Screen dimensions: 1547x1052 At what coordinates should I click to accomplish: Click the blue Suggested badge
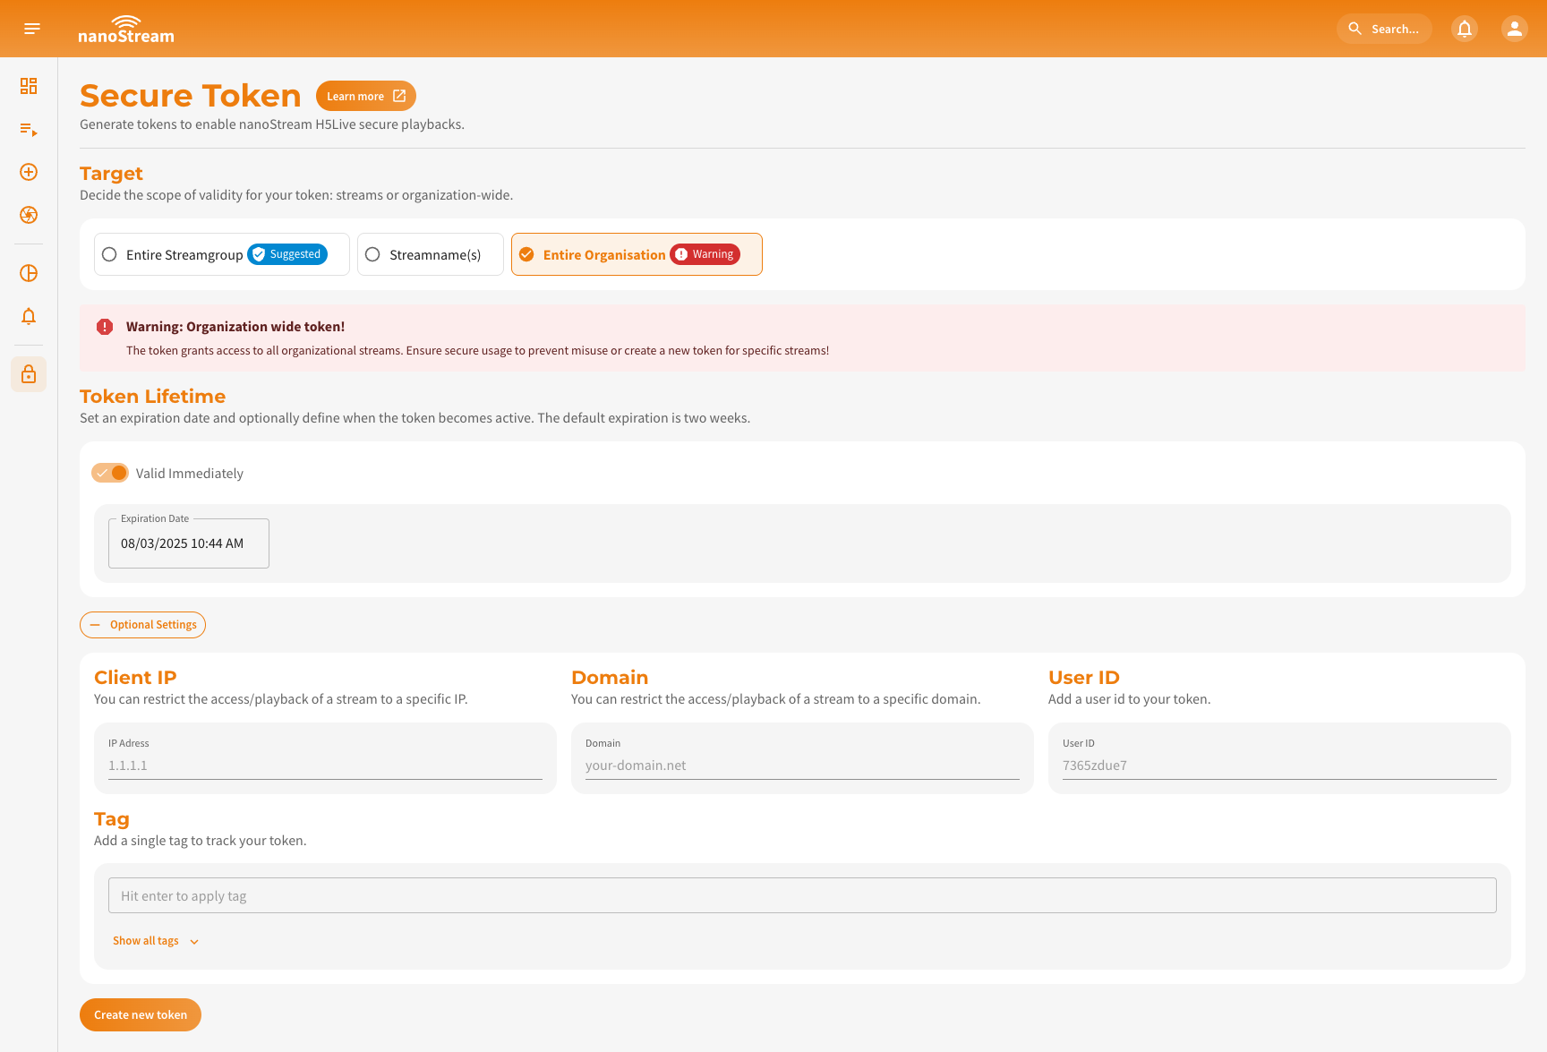point(287,254)
